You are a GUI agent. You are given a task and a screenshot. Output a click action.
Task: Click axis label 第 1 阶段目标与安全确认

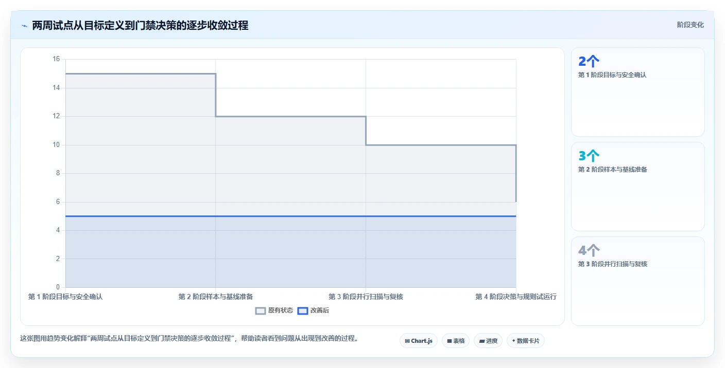pyautogui.click(x=65, y=297)
